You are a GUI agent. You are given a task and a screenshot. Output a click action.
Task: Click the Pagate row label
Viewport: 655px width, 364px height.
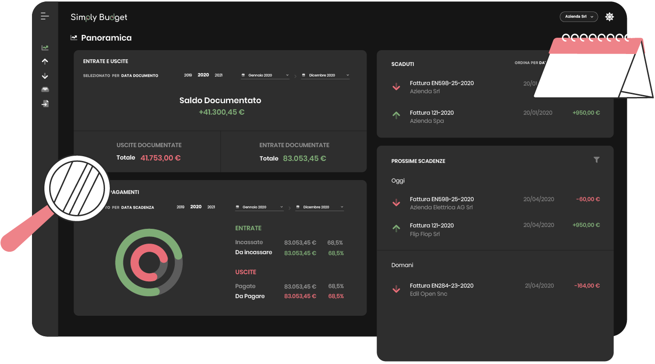pyautogui.click(x=245, y=286)
